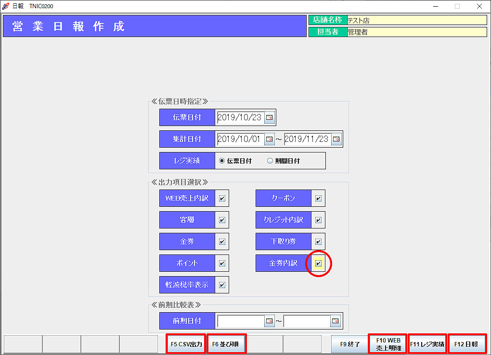This screenshot has width=491, height=355.
Task: Click the 前期日付 start date field
Action: click(x=241, y=321)
